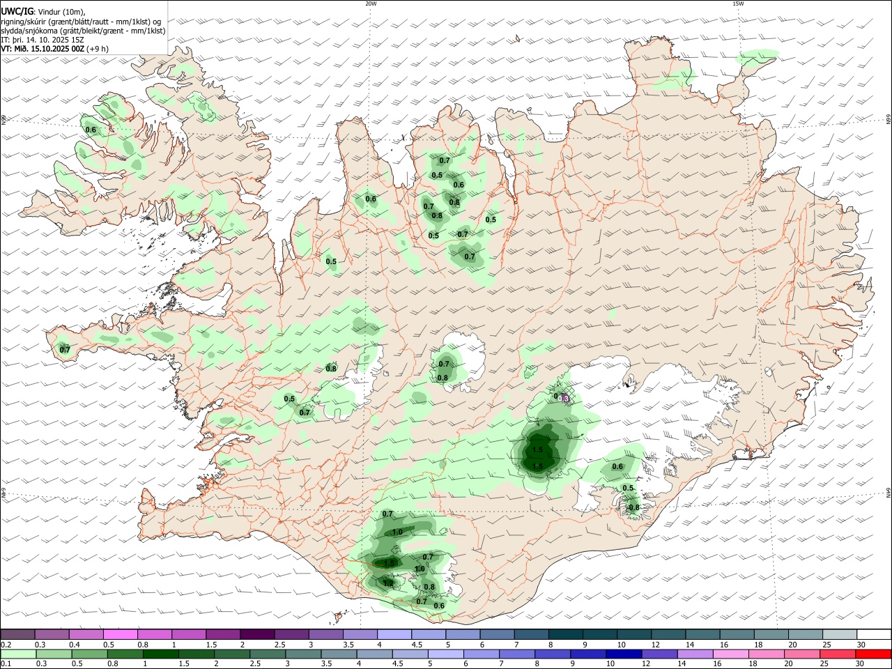892x669 pixels.
Task: Click the '15W' longitude label
Action: click(738, 3)
